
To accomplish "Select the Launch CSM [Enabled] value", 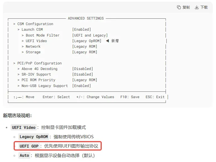I will pyautogui.click(x=82, y=30).
